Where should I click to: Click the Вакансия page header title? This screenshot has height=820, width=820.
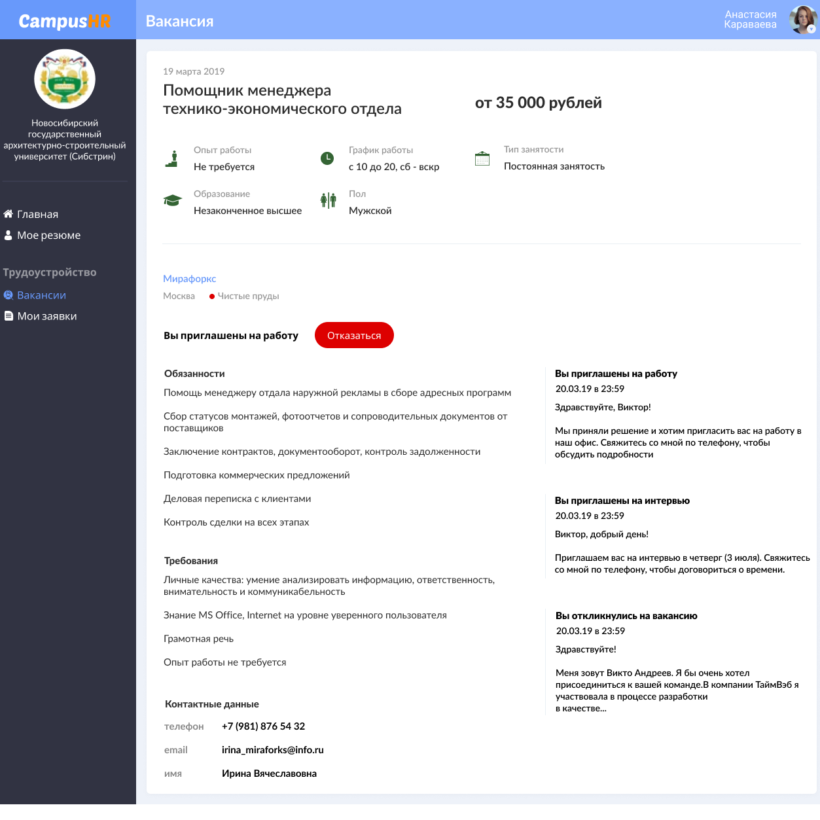[x=180, y=21]
